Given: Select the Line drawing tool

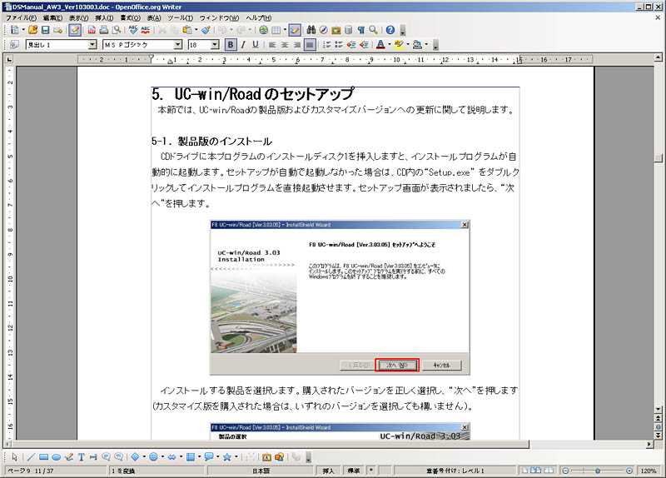Looking at the screenshot, I should [31, 457].
